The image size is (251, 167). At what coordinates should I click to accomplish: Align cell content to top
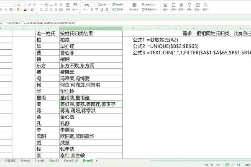(41, 5)
